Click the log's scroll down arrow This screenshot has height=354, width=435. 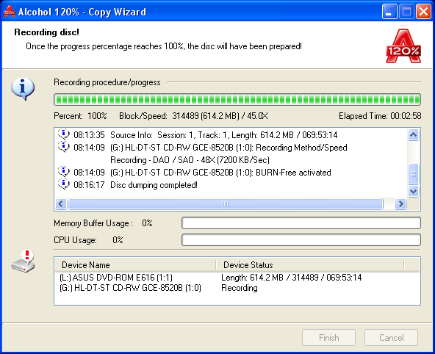click(414, 191)
